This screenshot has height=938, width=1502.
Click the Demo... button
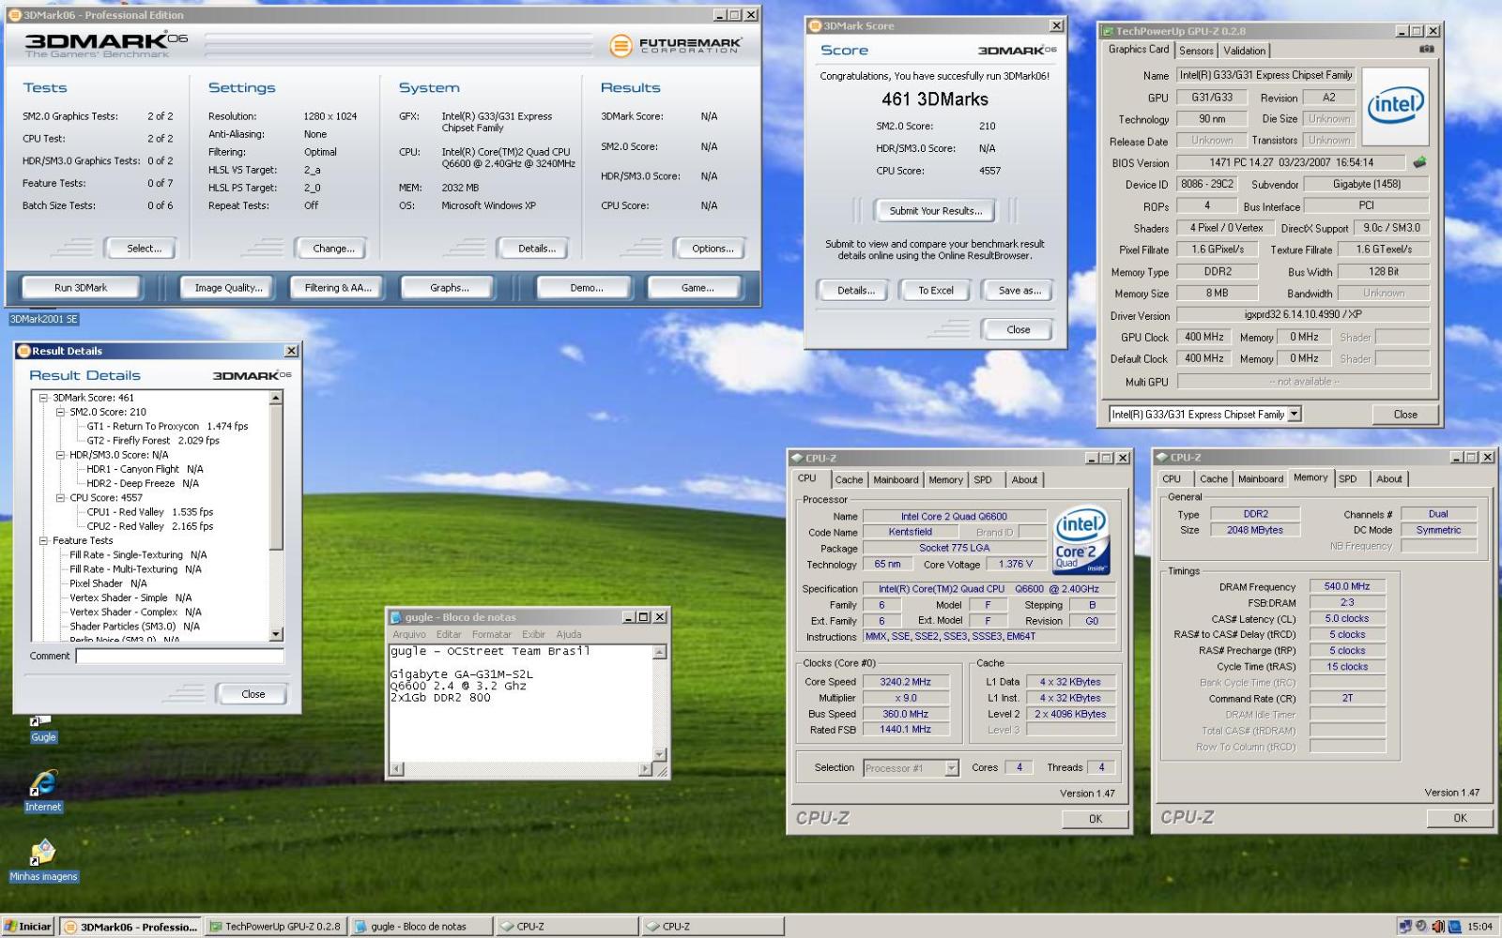click(587, 288)
